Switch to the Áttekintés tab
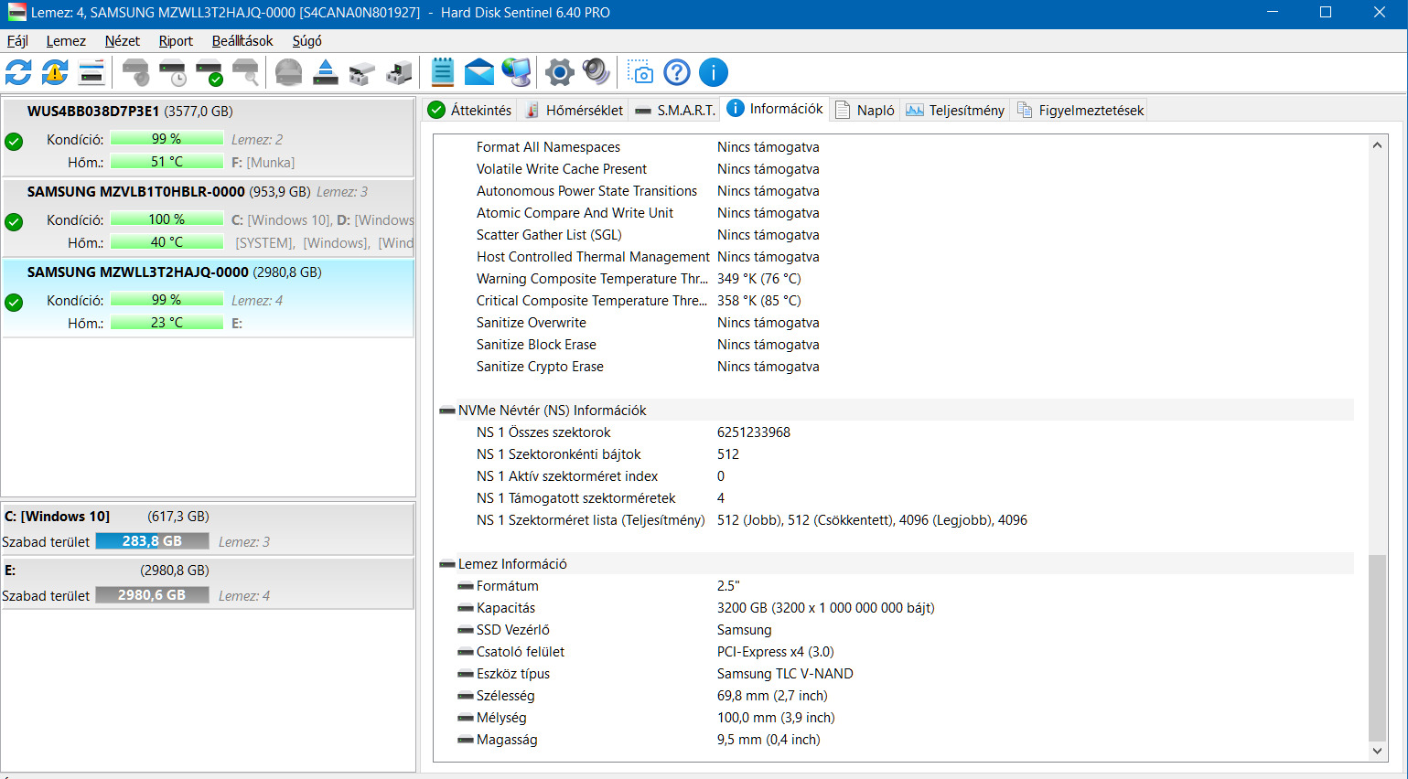The width and height of the screenshot is (1408, 779). pyautogui.click(x=469, y=110)
